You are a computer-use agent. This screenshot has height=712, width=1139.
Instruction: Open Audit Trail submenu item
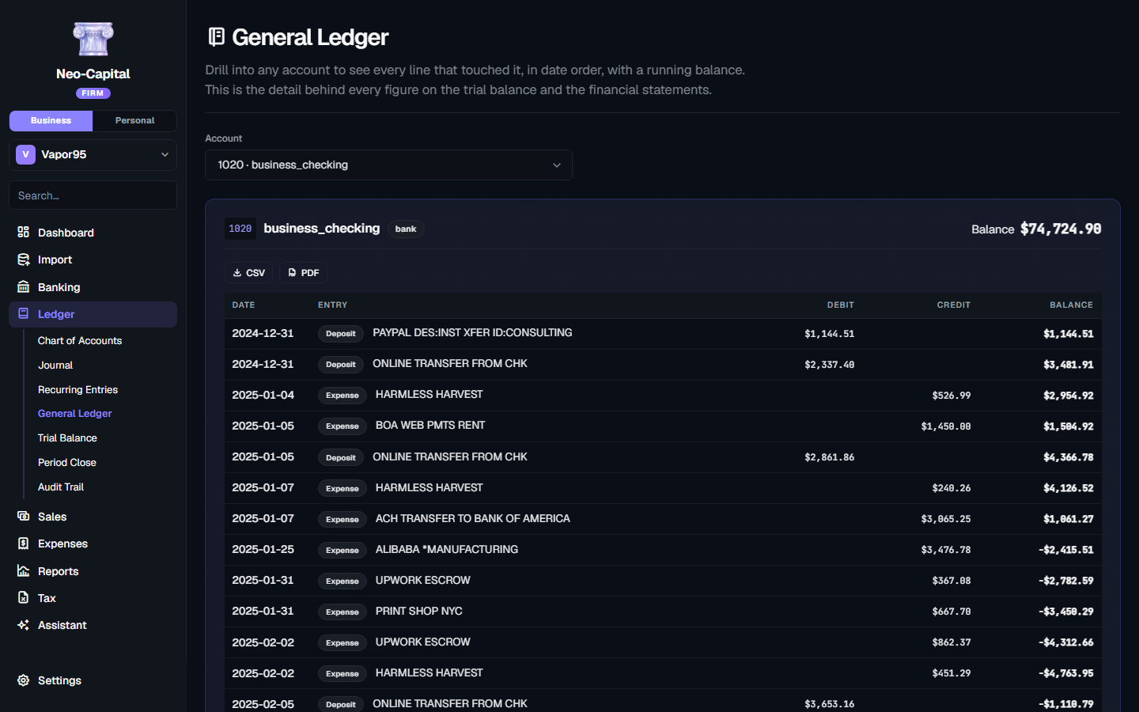(x=61, y=487)
